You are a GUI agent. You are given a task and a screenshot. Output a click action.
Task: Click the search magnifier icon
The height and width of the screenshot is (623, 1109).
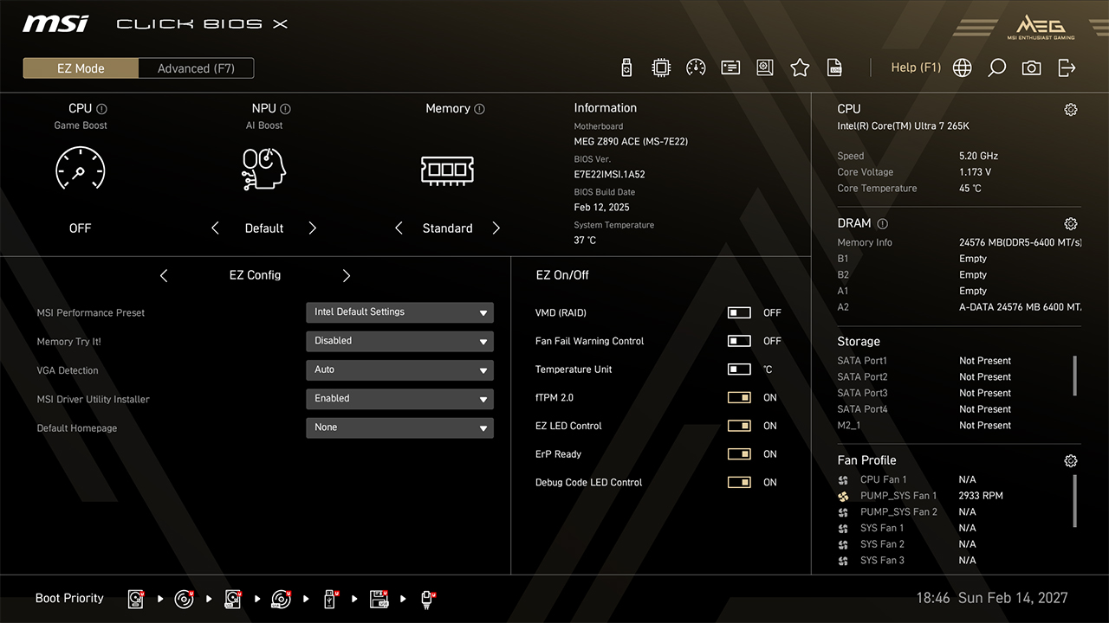click(996, 67)
